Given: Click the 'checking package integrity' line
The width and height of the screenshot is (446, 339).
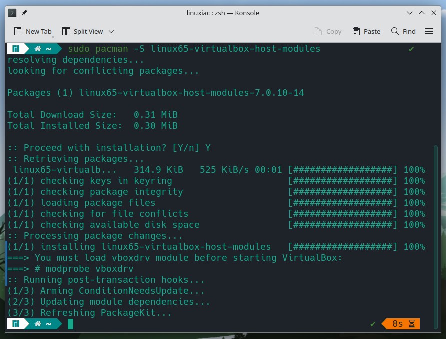Looking at the screenshot, I should pyautogui.click(x=95, y=192).
